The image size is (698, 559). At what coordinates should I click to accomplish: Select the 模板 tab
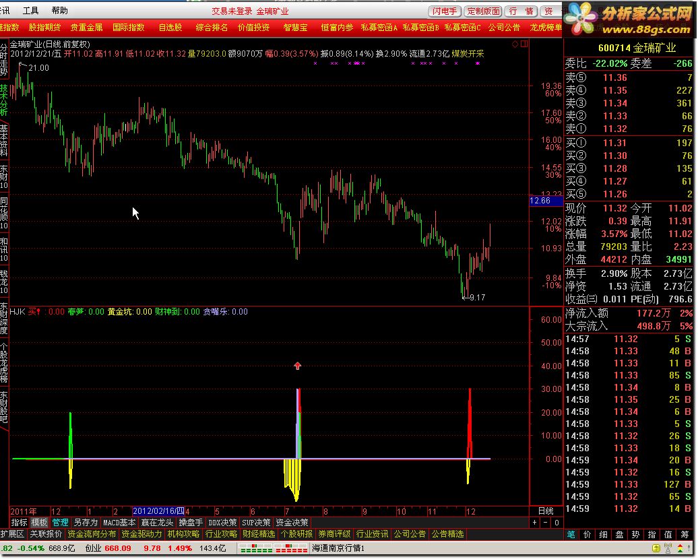[x=39, y=523]
